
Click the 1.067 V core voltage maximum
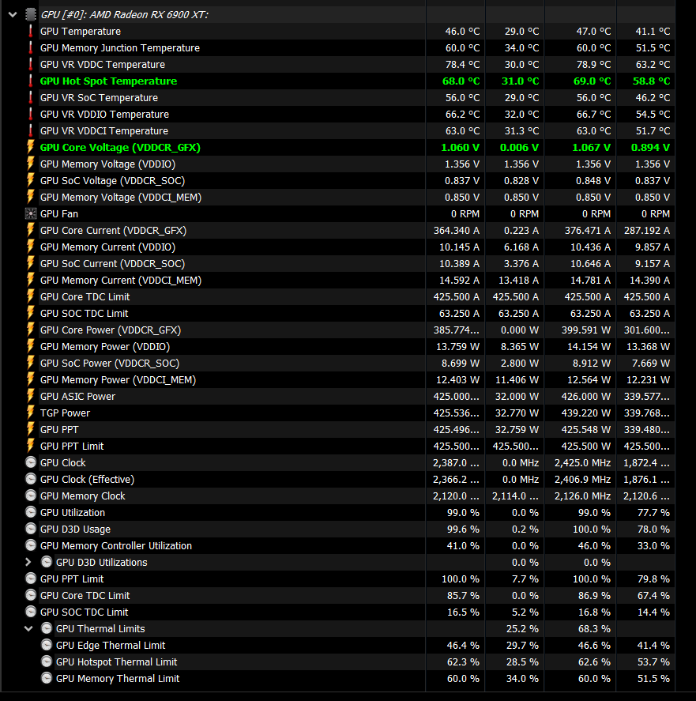tap(592, 148)
